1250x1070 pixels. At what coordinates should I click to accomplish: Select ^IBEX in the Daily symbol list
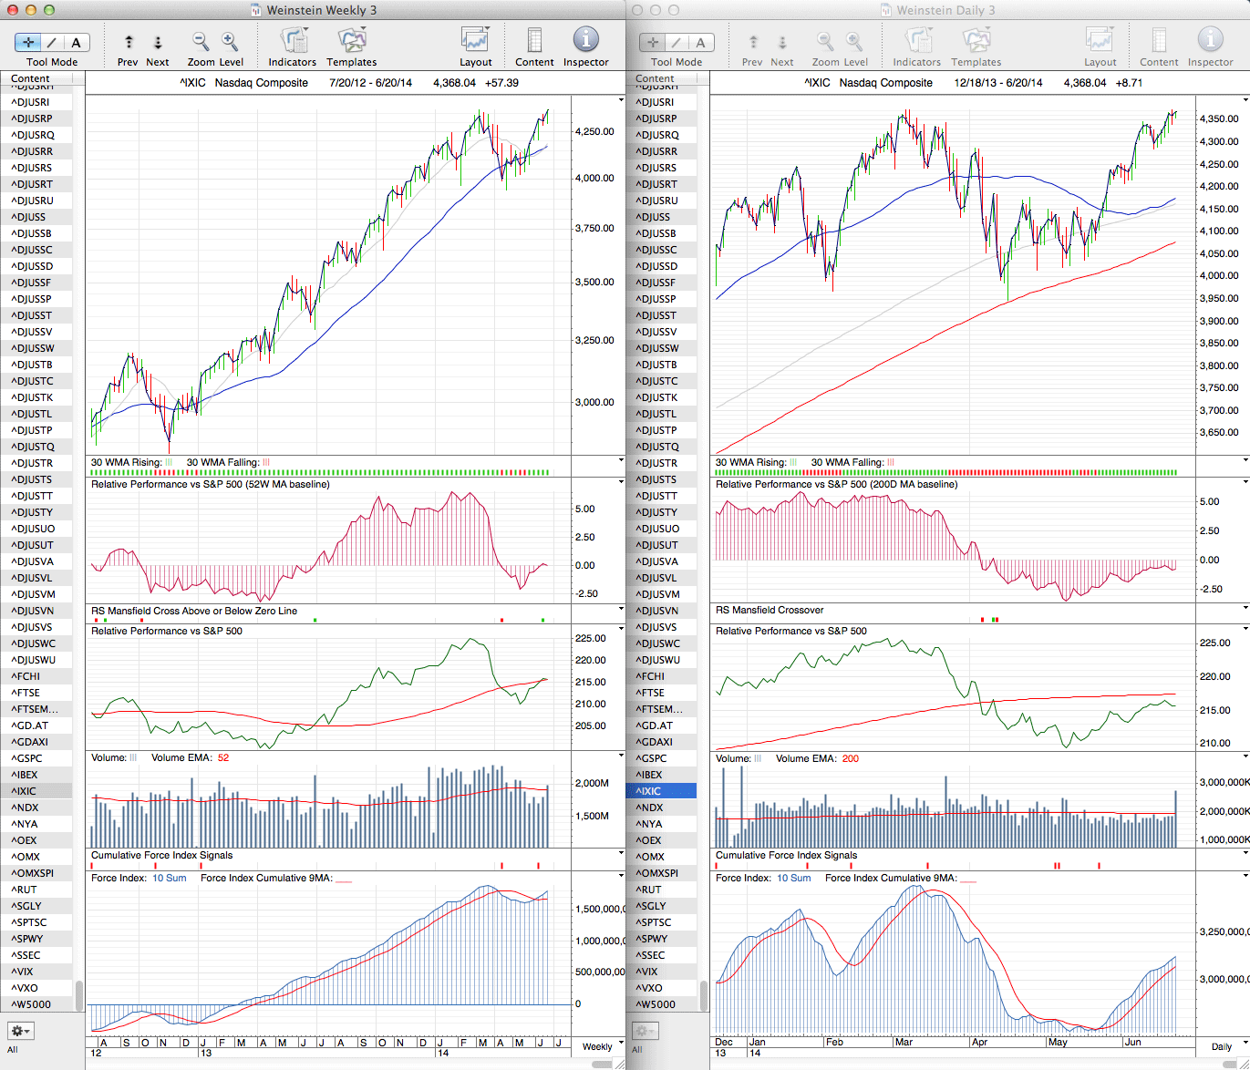point(661,775)
